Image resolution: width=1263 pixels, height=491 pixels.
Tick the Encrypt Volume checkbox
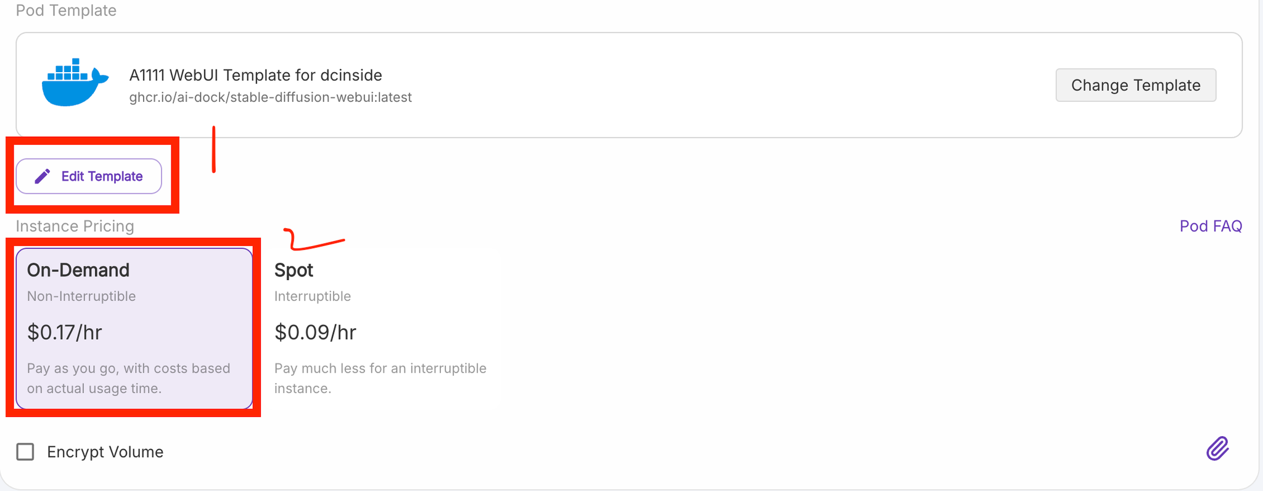point(25,452)
